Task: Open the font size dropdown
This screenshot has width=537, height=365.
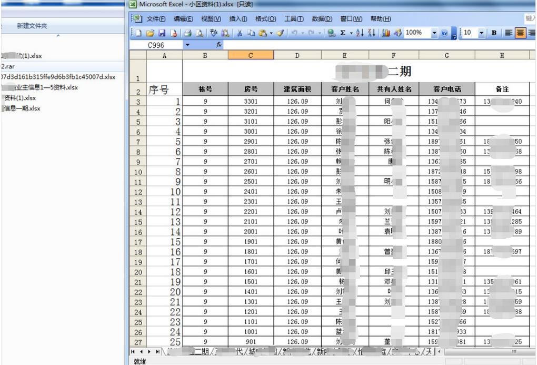Action: pos(481,33)
